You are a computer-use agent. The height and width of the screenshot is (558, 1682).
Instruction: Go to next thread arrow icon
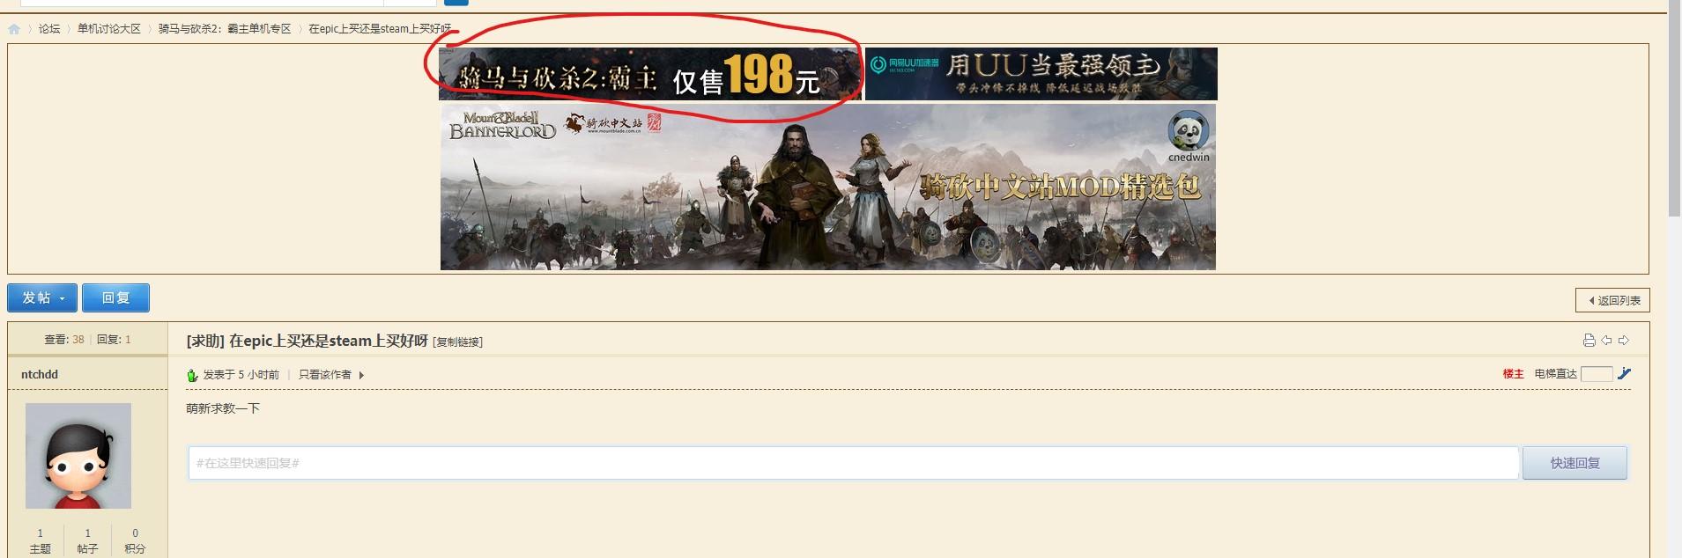1623,341
